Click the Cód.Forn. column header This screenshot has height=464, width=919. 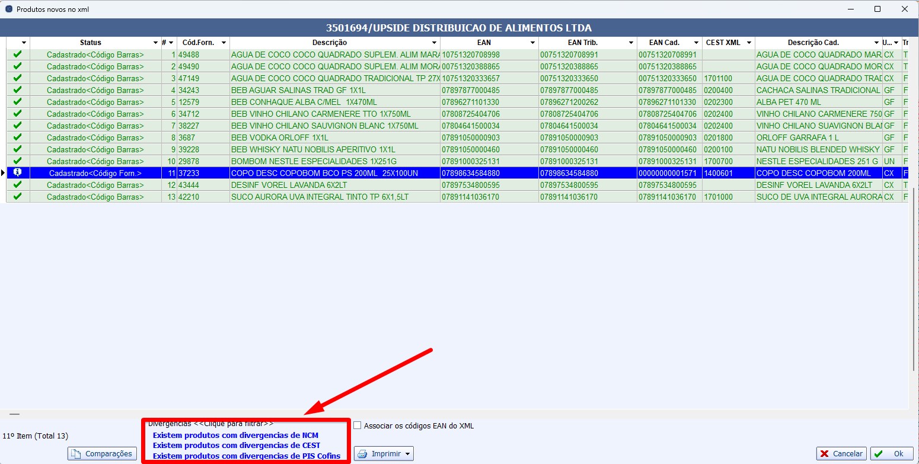coord(198,43)
